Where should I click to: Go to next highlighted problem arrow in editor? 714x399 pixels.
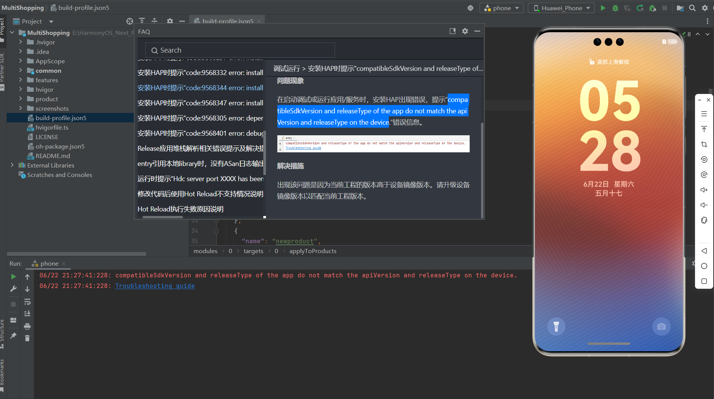pos(707,34)
